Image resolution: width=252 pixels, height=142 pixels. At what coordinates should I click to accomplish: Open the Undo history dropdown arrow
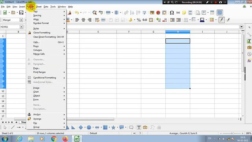coord(80,13)
